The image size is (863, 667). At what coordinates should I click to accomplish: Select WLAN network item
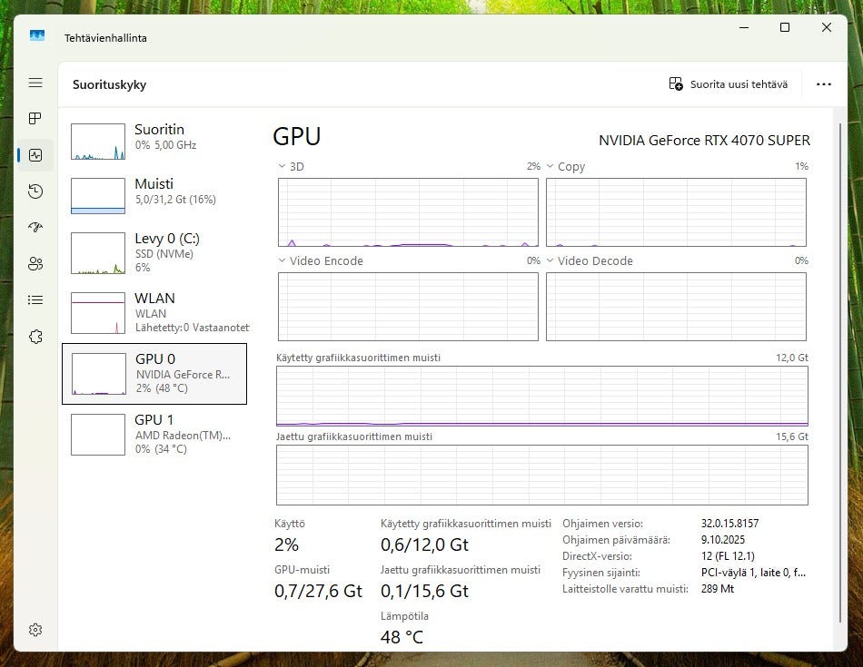(154, 313)
